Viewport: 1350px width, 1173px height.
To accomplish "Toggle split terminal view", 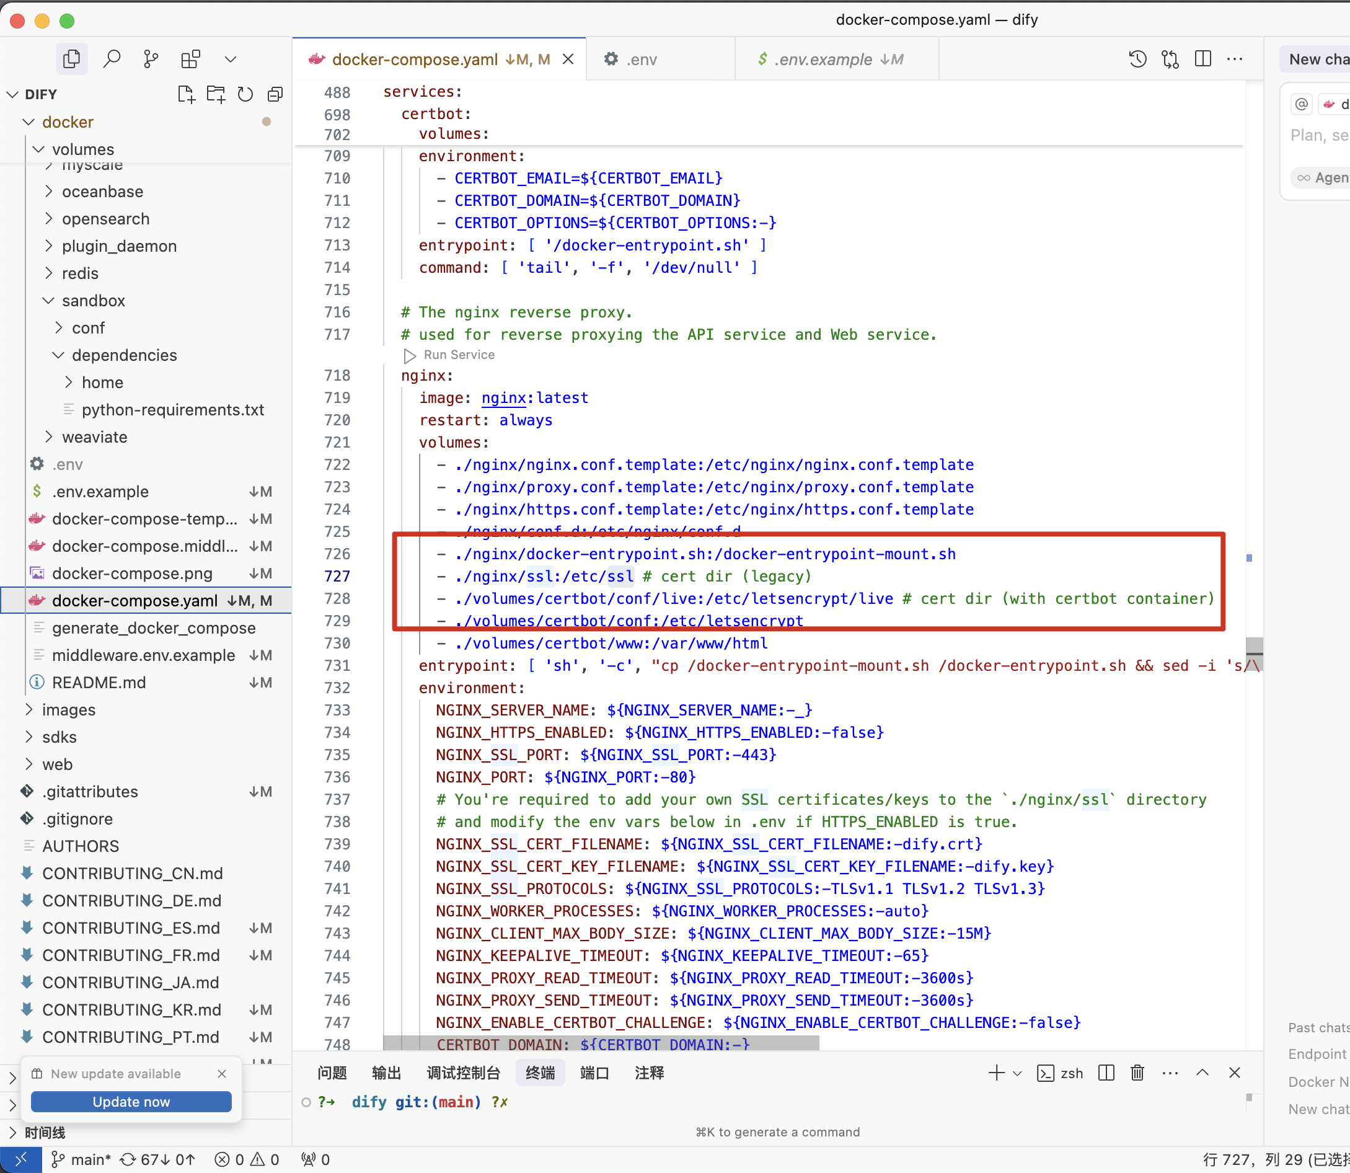I will click(1106, 1073).
